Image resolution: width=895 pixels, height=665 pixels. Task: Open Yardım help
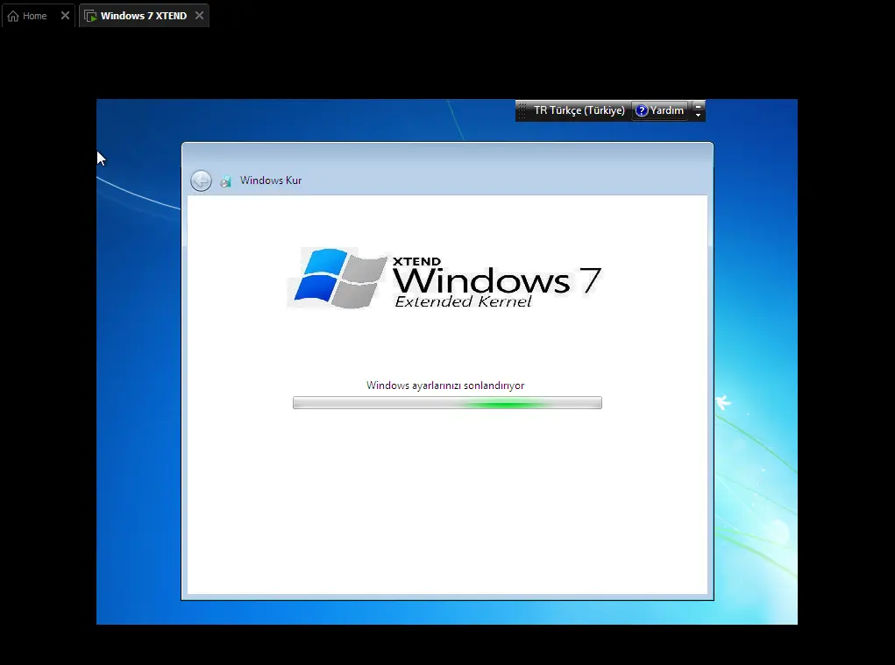coord(660,110)
